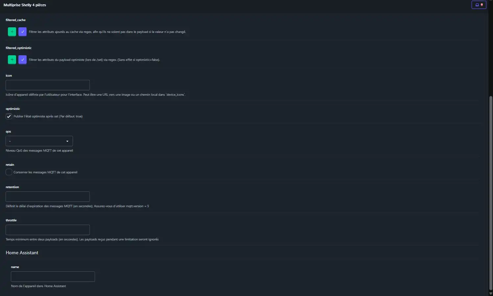Click the device icon button in header
Viewport: 493px width, 296px height.
479,5
